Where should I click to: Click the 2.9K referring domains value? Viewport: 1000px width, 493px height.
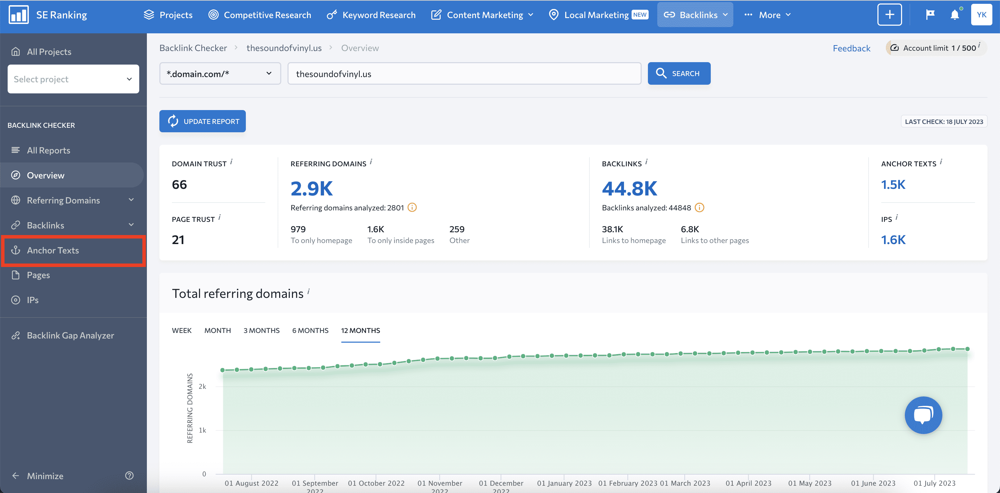pos(311,189)
